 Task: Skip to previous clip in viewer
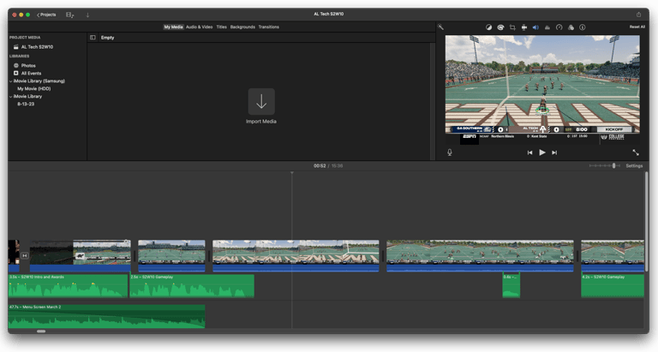[x=529, y=152]
